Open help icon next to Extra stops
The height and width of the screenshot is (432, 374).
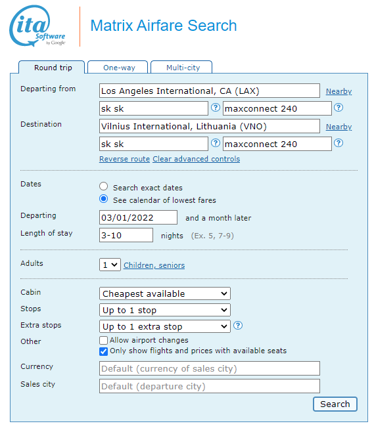coord(238,326)
